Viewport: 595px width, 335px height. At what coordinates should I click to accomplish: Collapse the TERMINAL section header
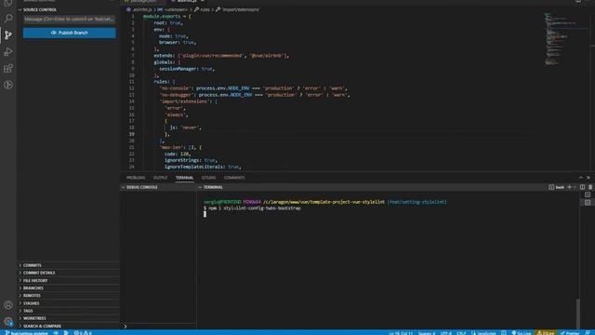[x=213, y=187]
